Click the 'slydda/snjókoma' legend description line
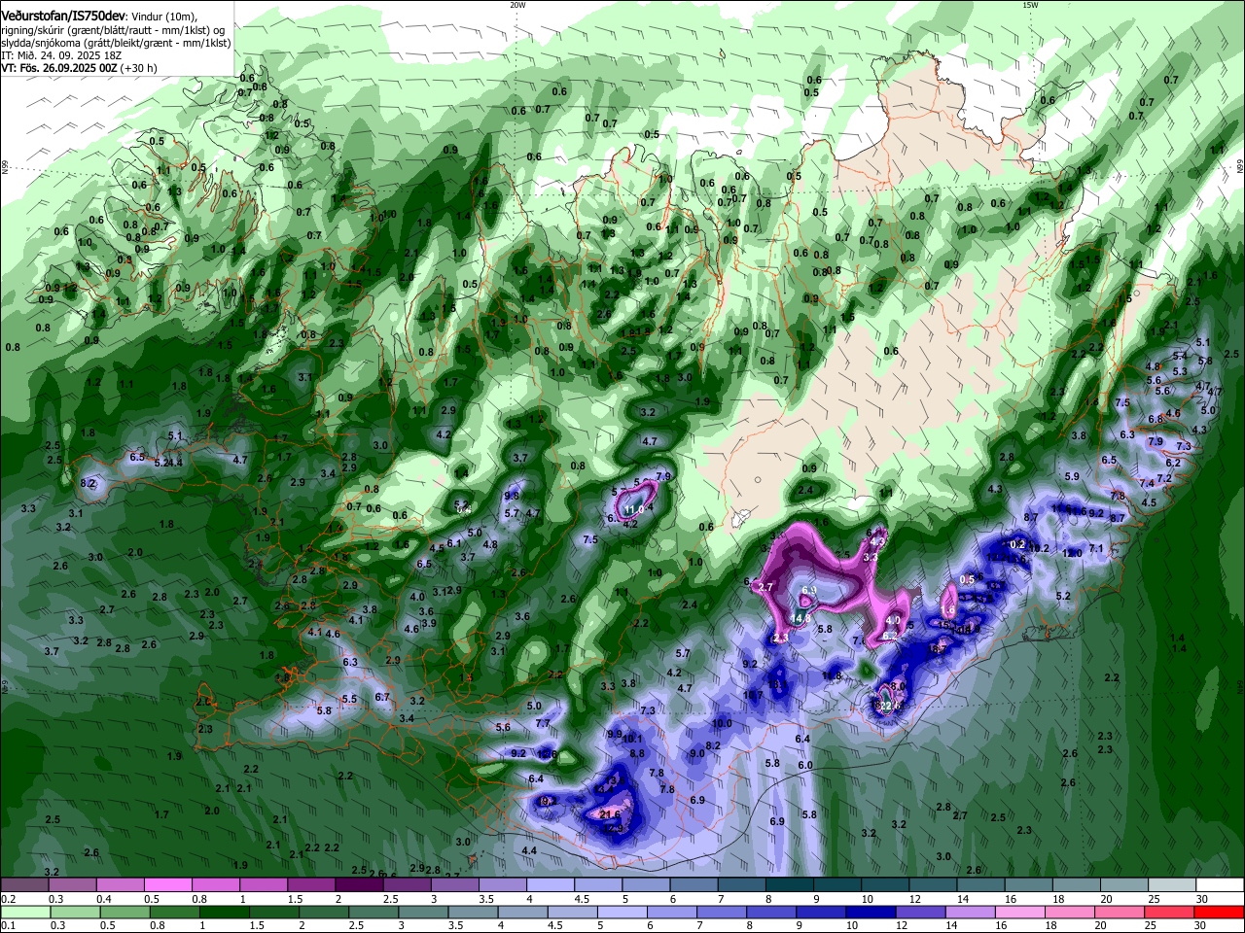The height and width of the screenshot is (933, 1245). [x=116, y=43]
